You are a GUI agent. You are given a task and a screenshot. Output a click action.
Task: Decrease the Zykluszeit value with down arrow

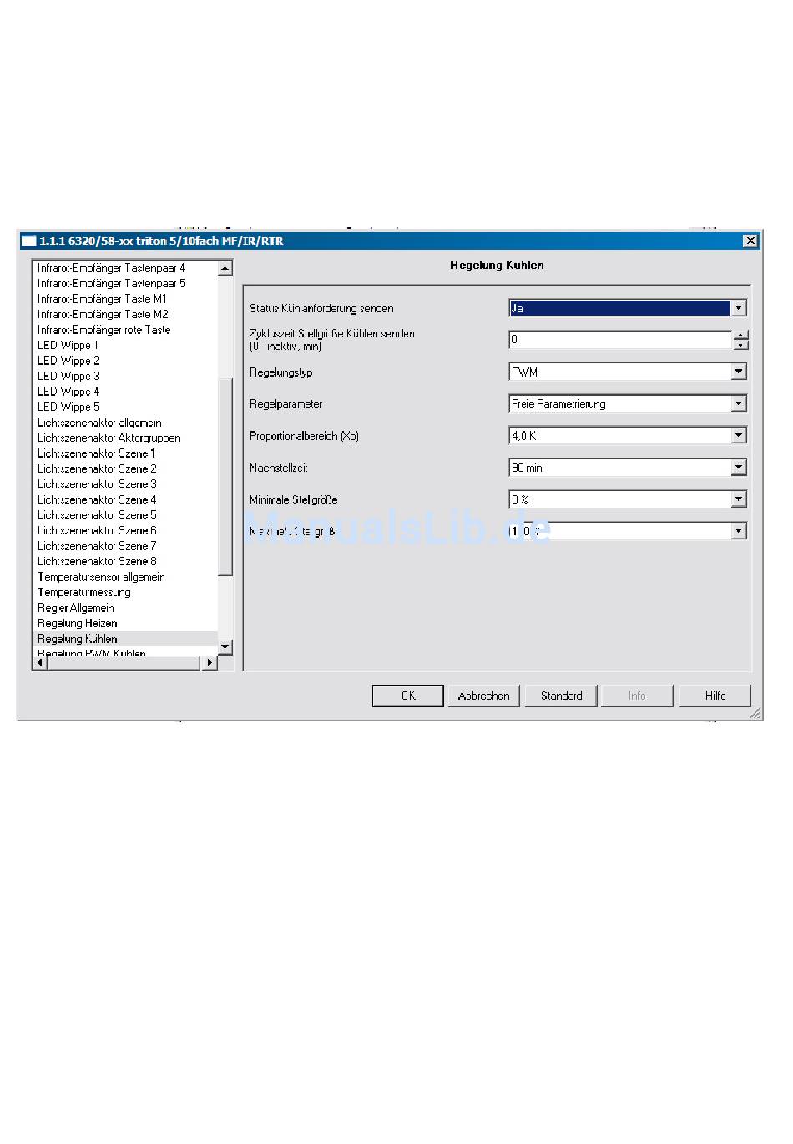coord(740,345)
